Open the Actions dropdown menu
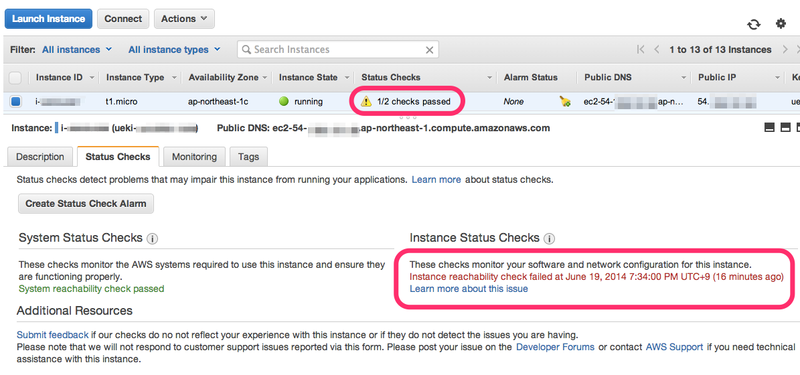 [184, 19]
